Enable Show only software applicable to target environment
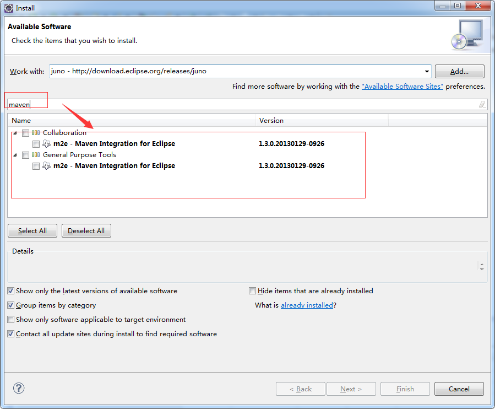The height and width of the screenshot is (409, 495). point(10,320)
